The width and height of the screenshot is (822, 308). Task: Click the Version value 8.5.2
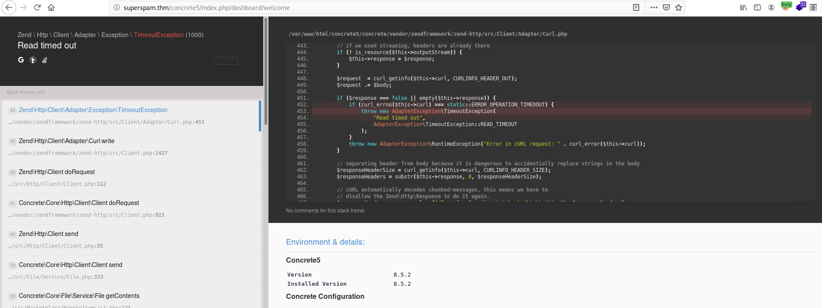402,275
